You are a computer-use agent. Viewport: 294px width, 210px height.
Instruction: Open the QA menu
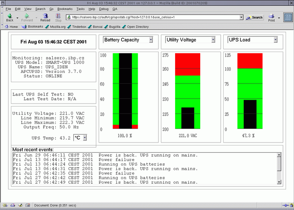115,9
